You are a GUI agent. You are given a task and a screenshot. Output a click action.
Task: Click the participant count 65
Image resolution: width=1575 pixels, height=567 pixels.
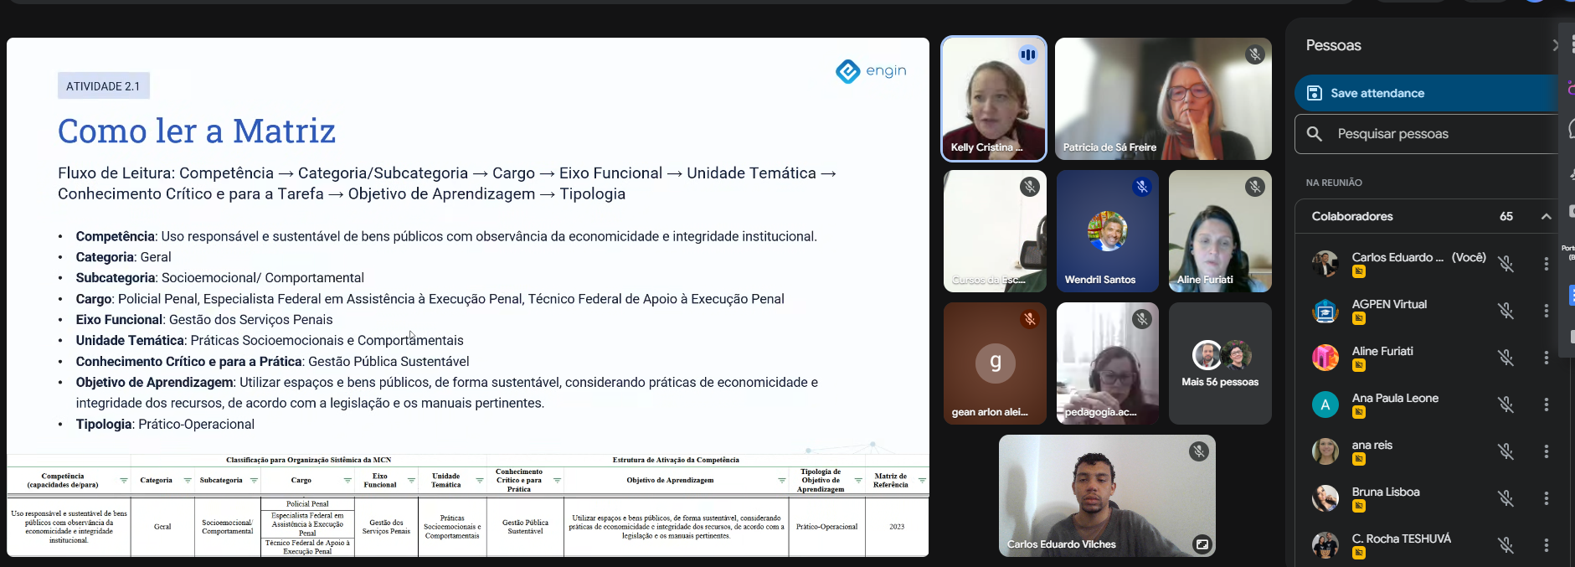coord(1506,216)
